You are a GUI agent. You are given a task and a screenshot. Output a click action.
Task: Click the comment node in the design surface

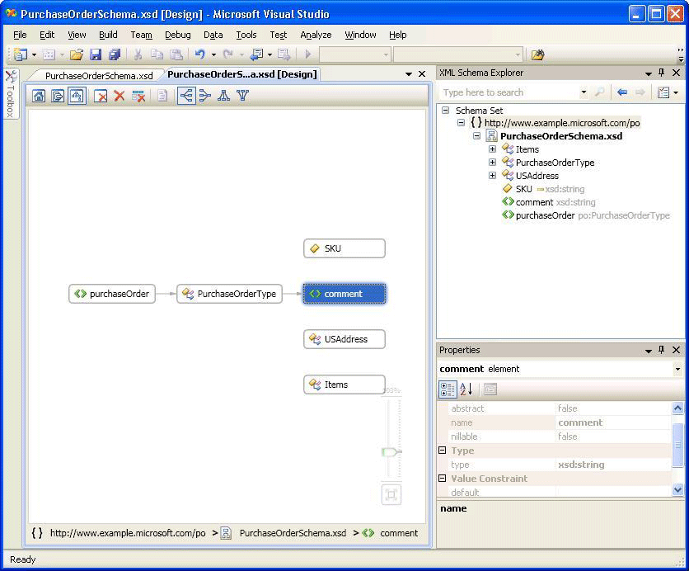(x=344, y=294)
